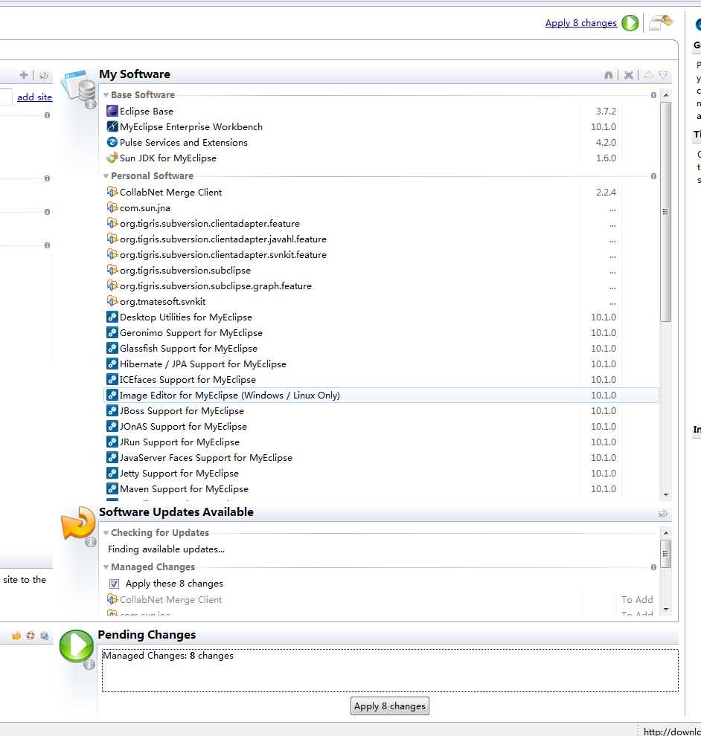Image resolution: width=701 pixels, height=736 pixels.
Task: Select Jetty Support for MyEclipse
Action: (179, 473)
